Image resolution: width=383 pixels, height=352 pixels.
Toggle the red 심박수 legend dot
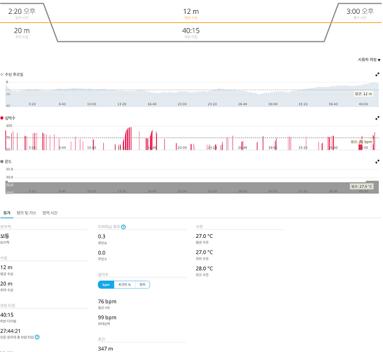[2, 118]
